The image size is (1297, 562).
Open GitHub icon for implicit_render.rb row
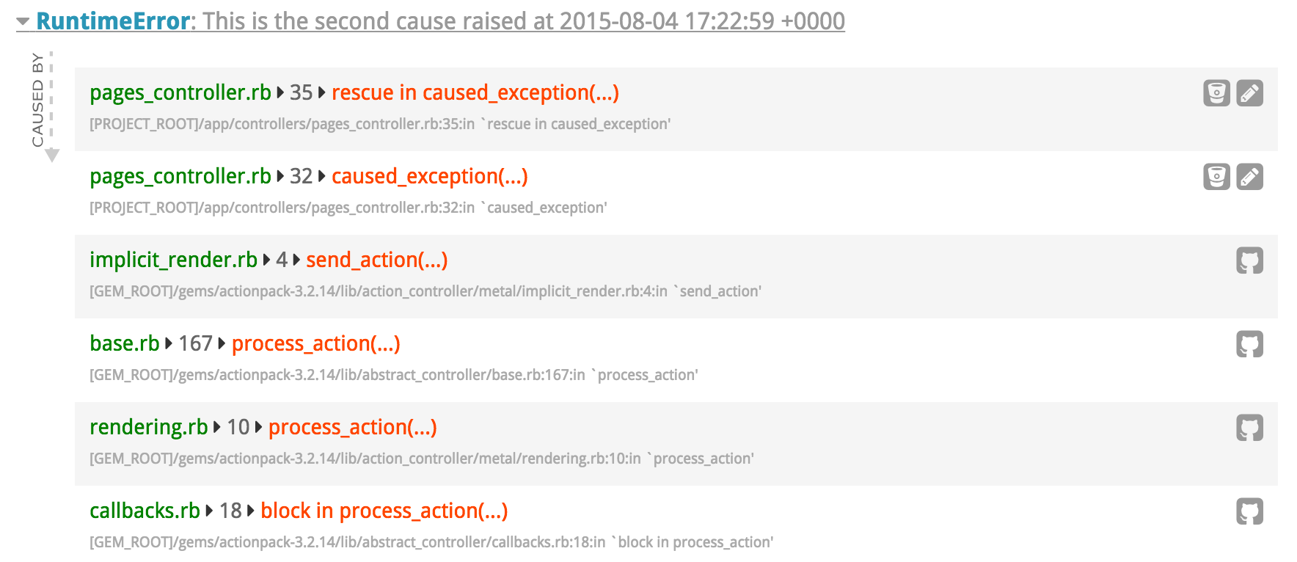coord(1249,260)
